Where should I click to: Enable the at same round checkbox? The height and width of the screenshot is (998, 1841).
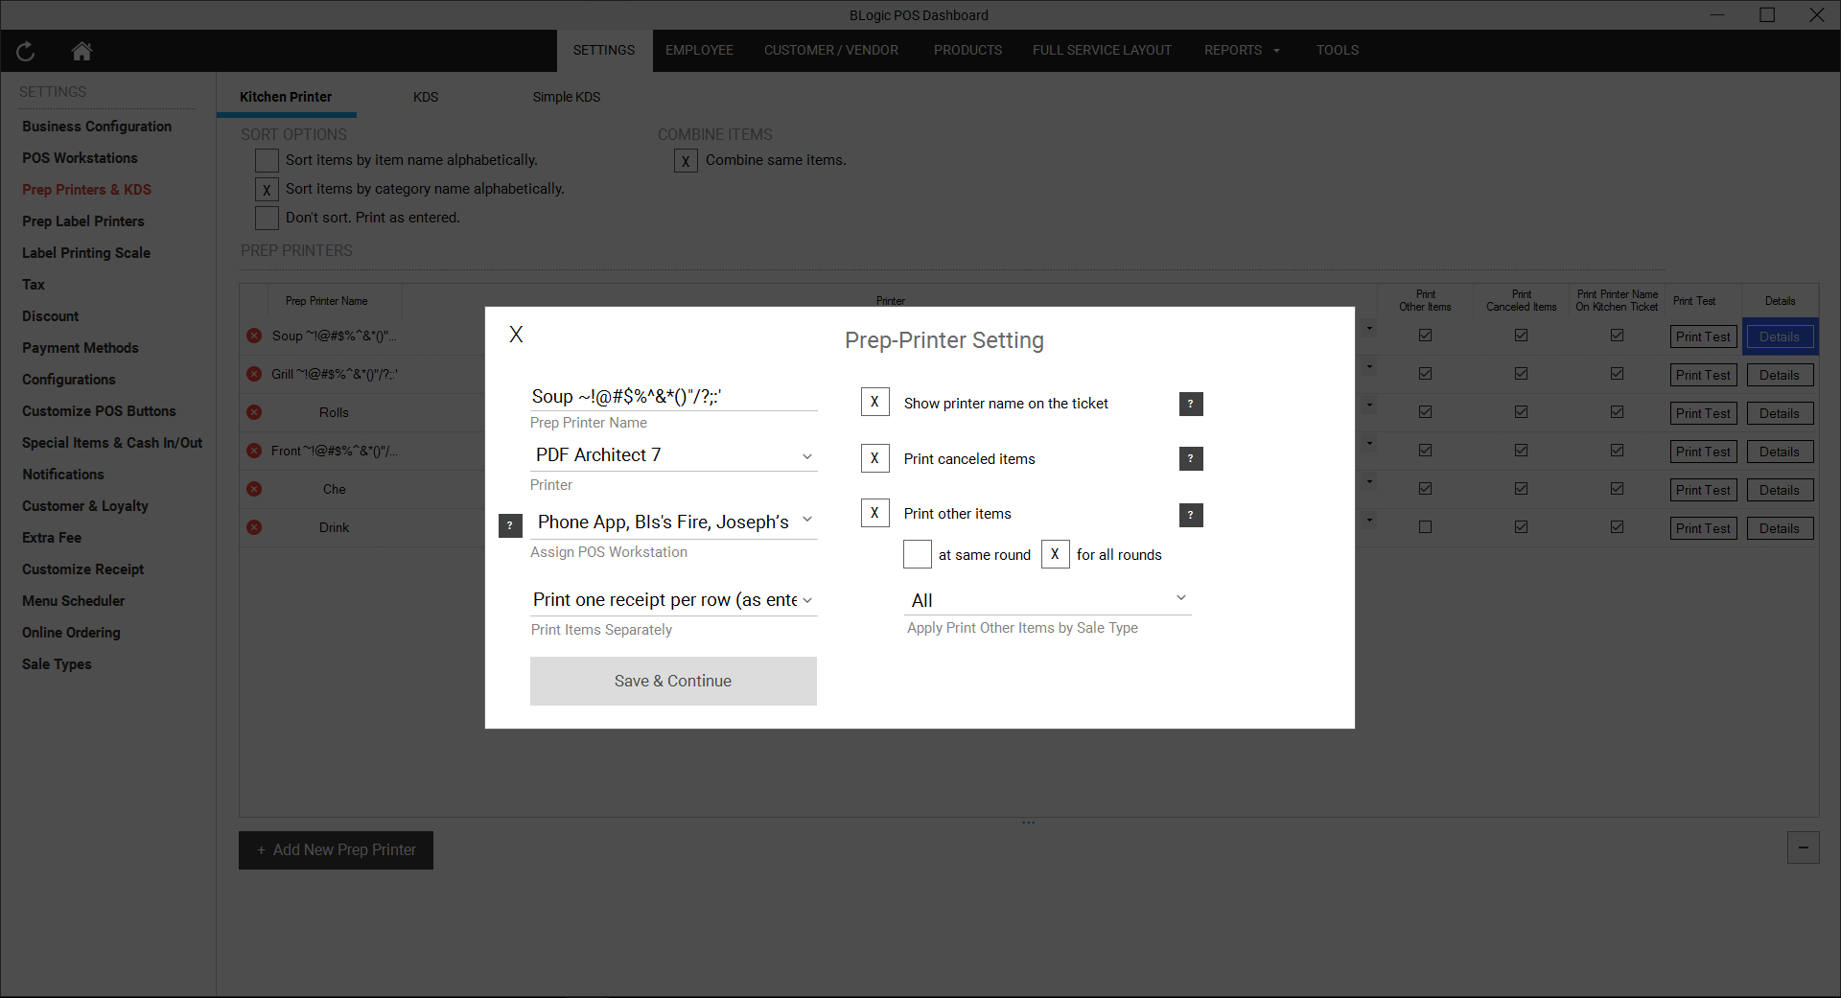(917, 554)
